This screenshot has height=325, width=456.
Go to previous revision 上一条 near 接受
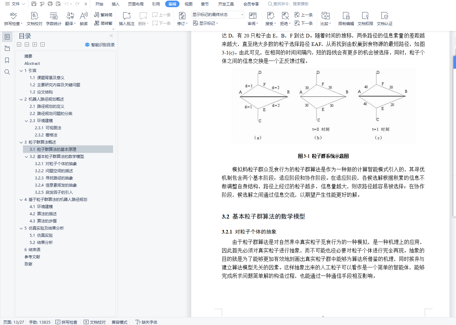point(304,15)
